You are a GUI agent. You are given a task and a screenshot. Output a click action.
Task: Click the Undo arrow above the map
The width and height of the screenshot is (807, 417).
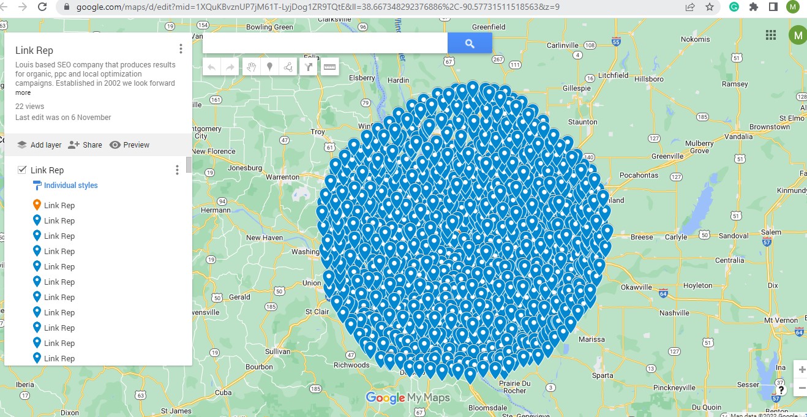click(x=211, y=67)
